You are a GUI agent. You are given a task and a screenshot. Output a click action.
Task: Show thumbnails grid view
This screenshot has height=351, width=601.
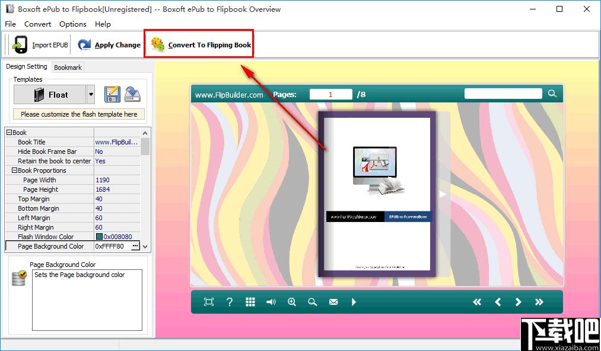[x=250, y=302]
